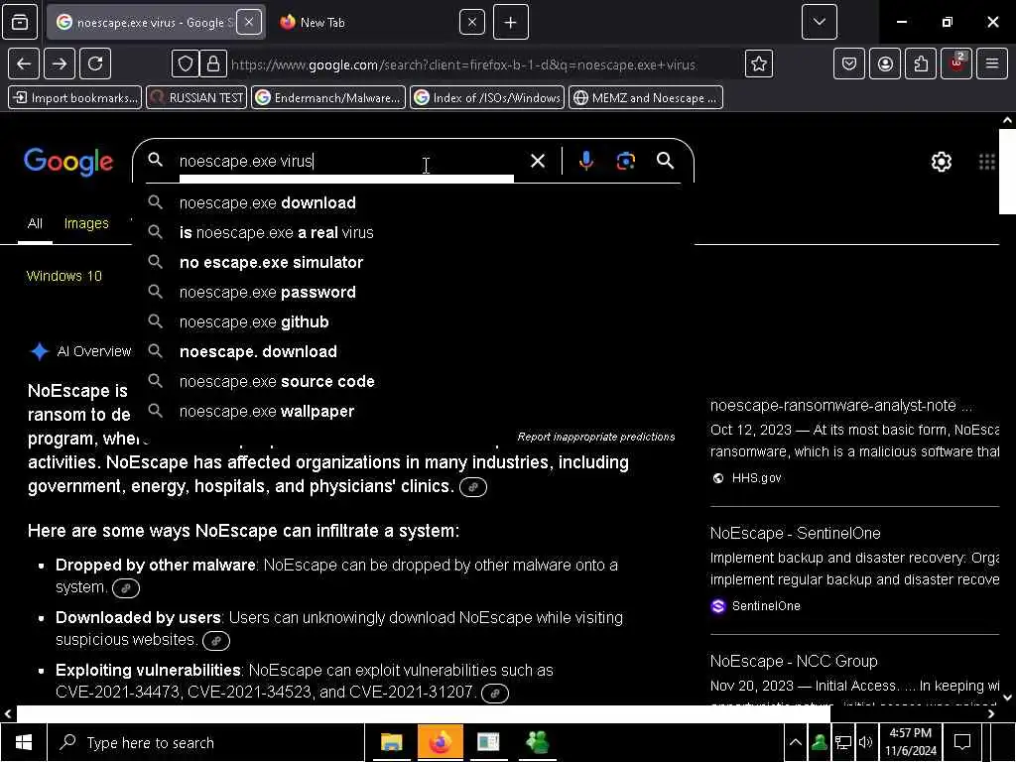This screenshot has height=762, width=1016.
Task: Click the horizontal scrollbar of the page
Action: pos(424,713)
